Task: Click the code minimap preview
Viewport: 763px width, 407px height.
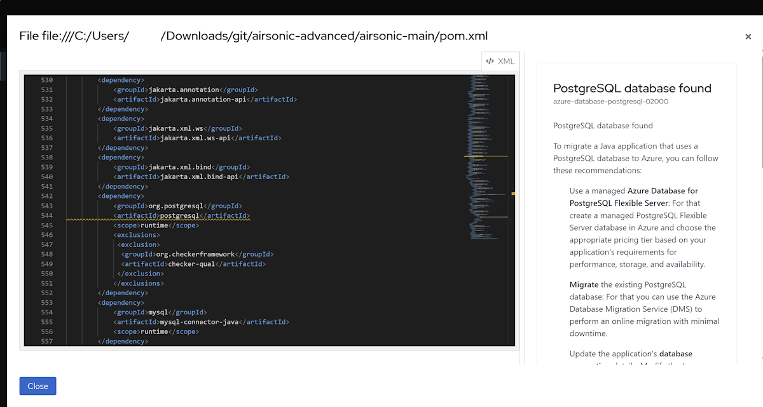Action: [x=490, y=157]
